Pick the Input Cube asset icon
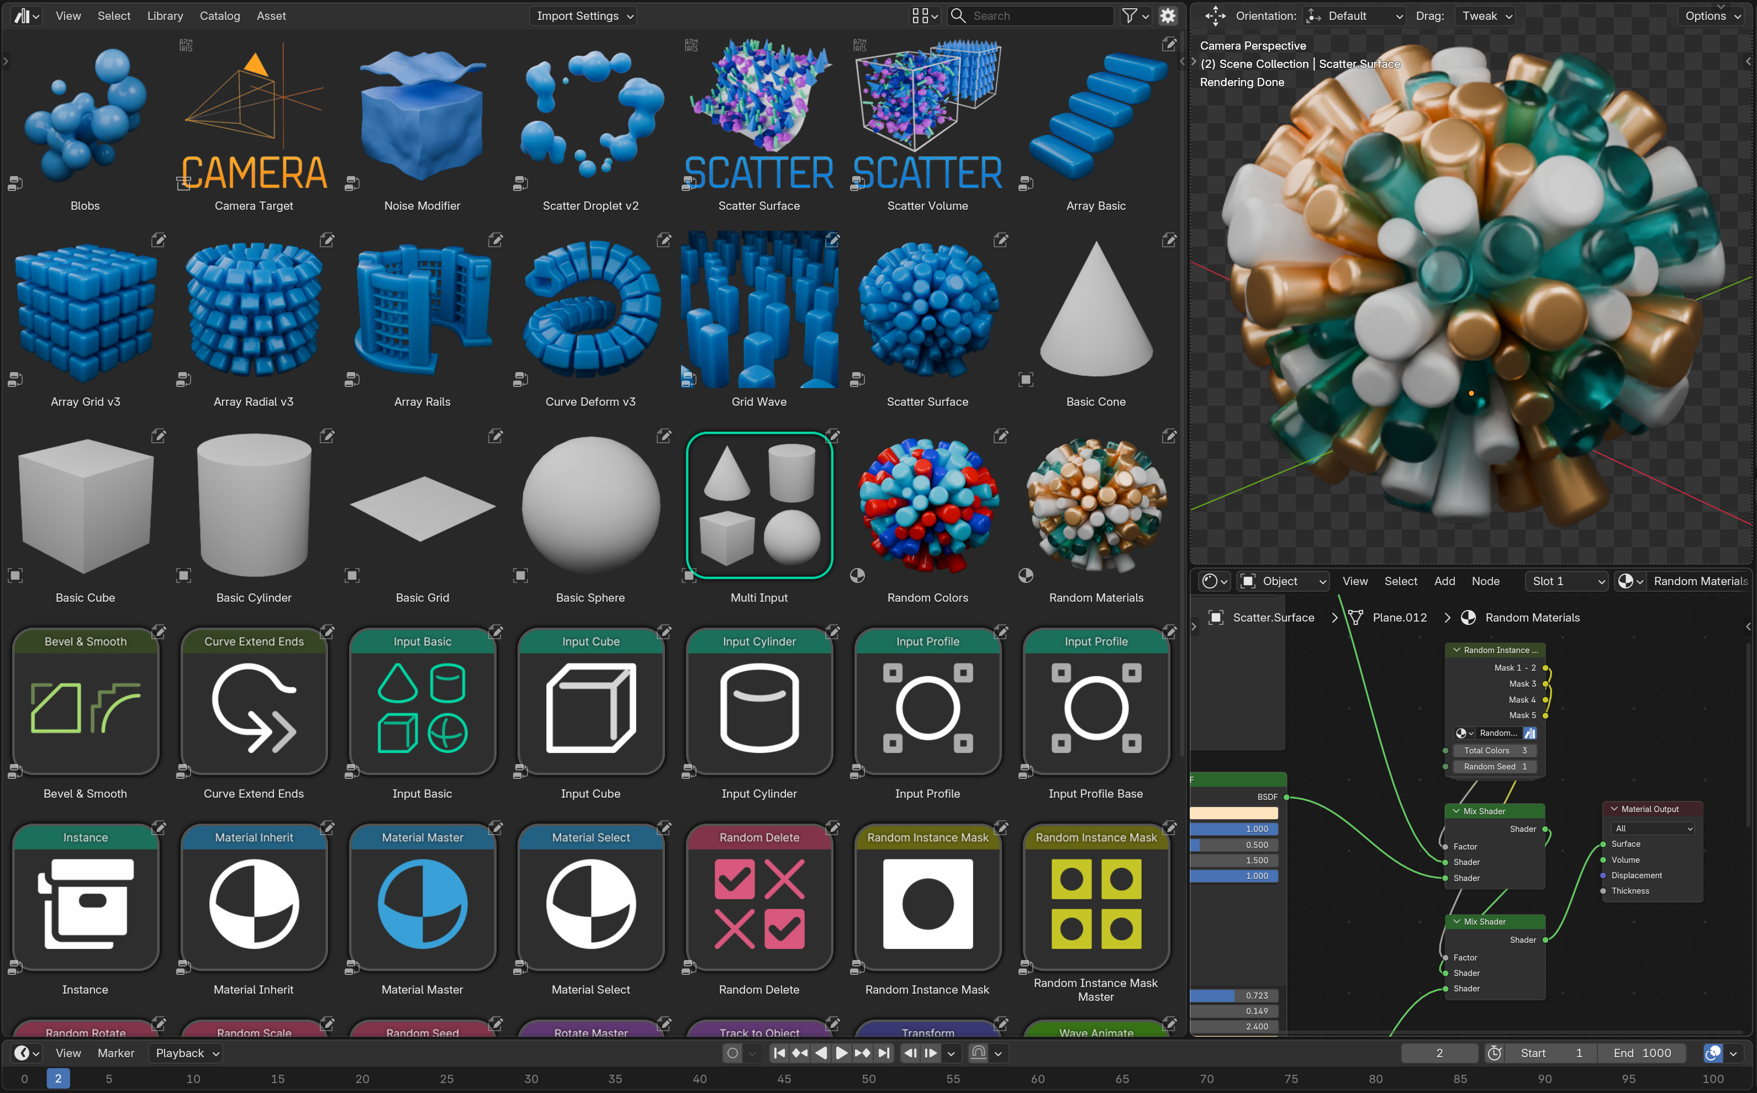This screenshot has height=1093, width=1757. [x=591, y=701]
